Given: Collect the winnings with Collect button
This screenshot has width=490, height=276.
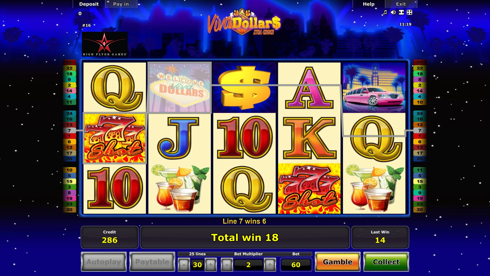Looking at the screenshot, I should coord(386,262).
